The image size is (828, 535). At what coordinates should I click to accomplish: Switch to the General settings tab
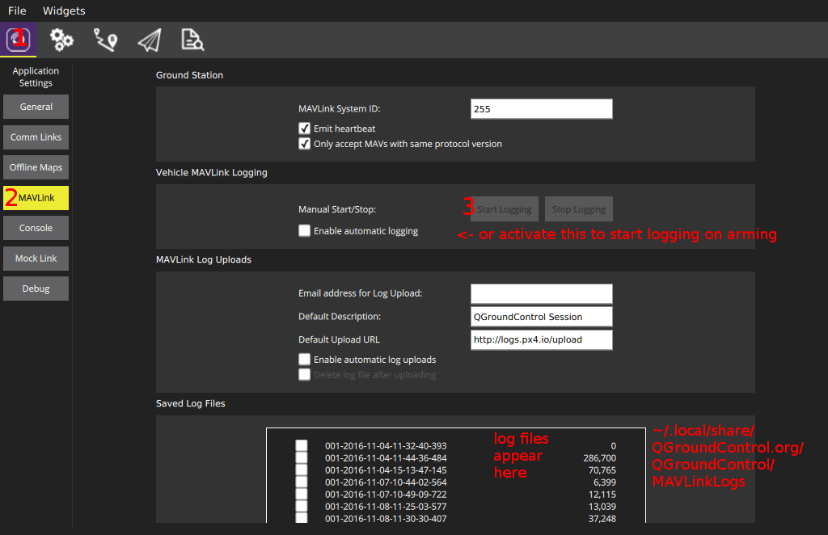[x=36, y=107]
